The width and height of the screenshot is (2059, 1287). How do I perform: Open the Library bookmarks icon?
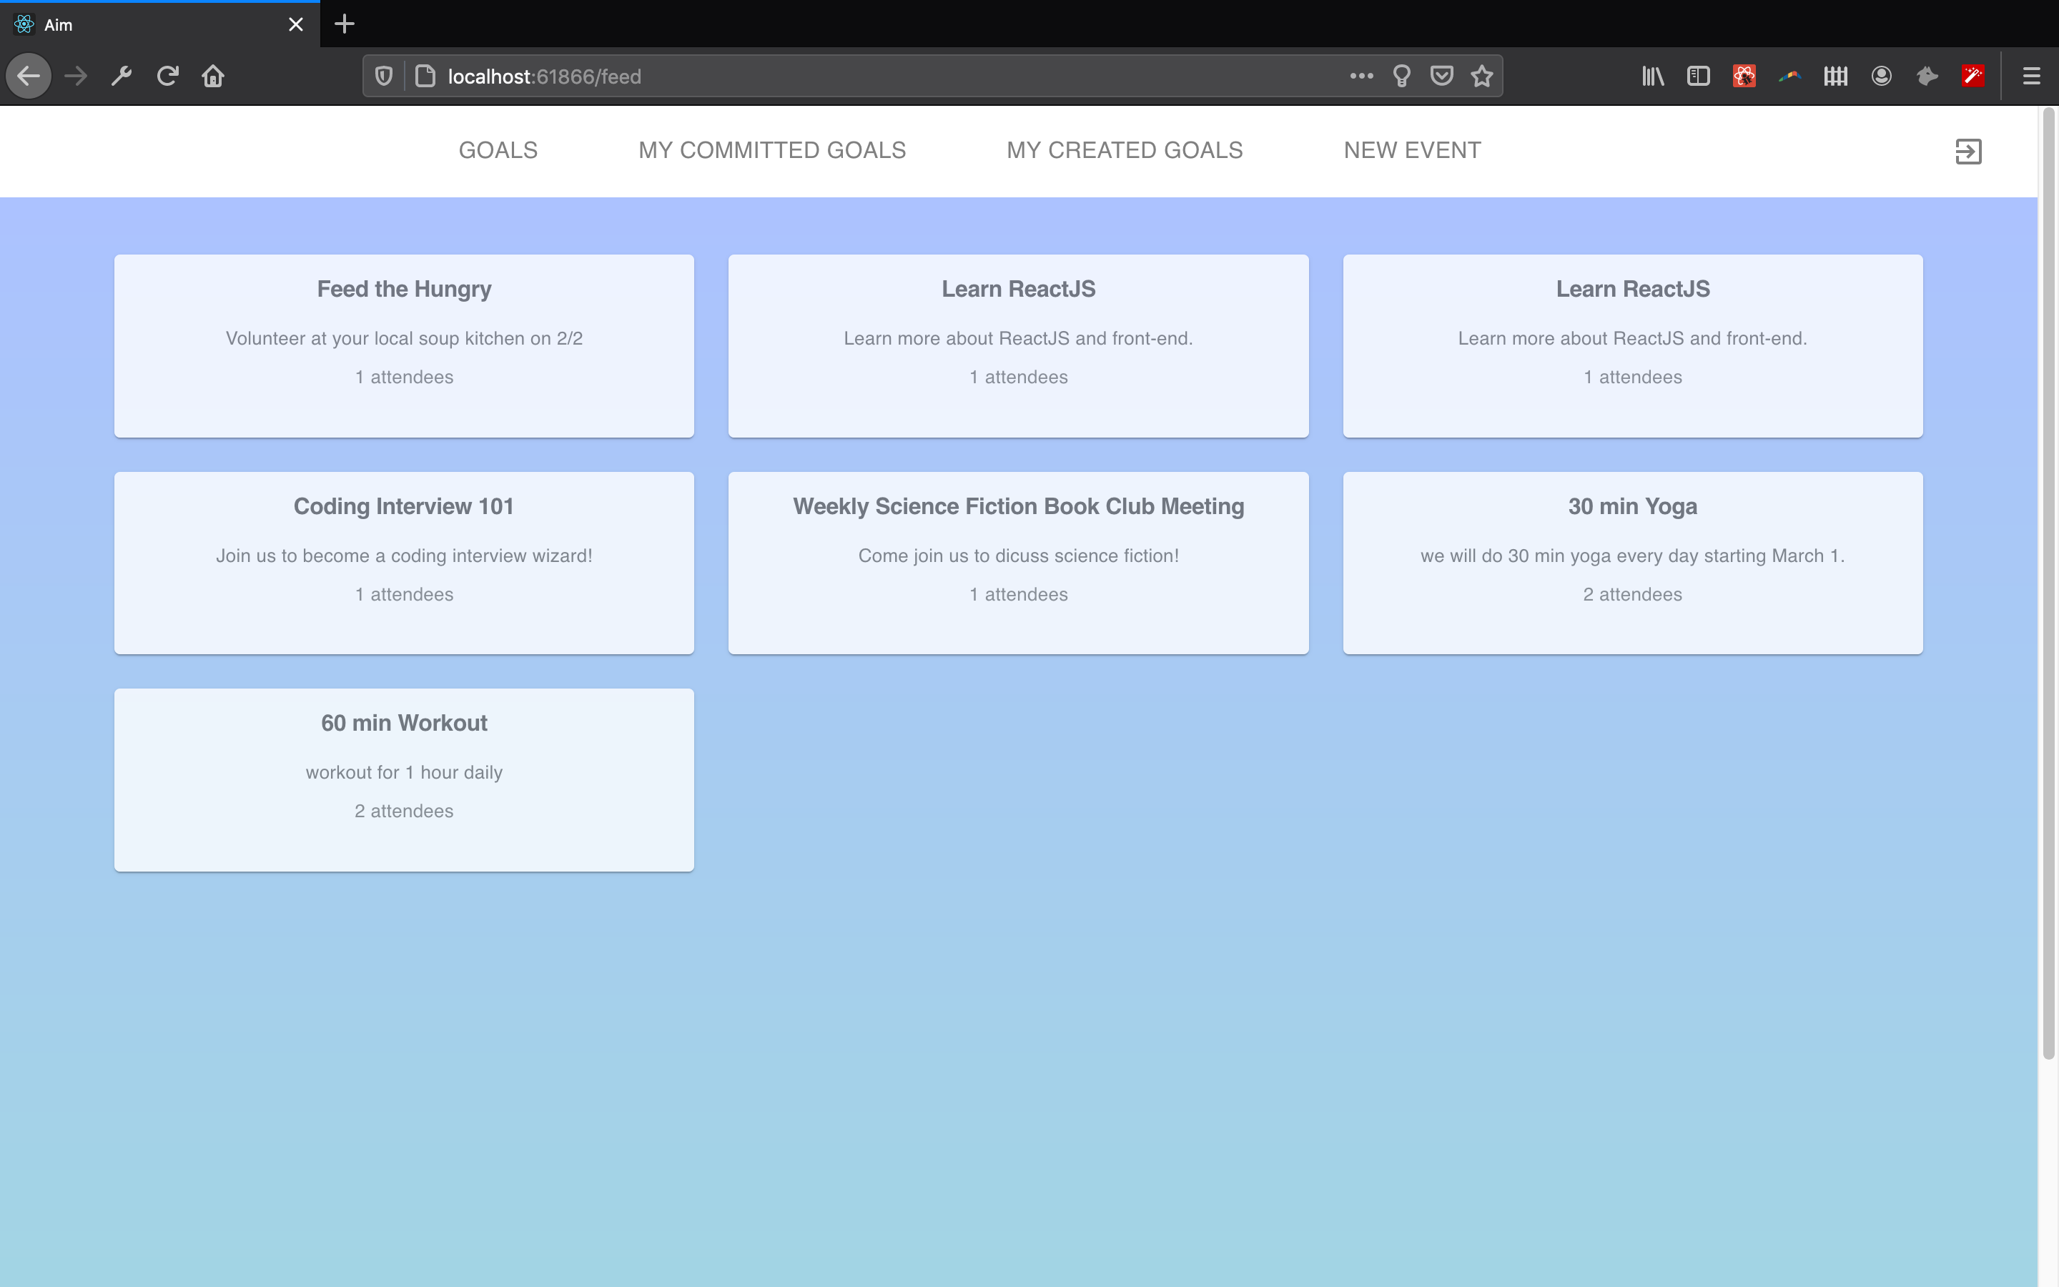1652,77
